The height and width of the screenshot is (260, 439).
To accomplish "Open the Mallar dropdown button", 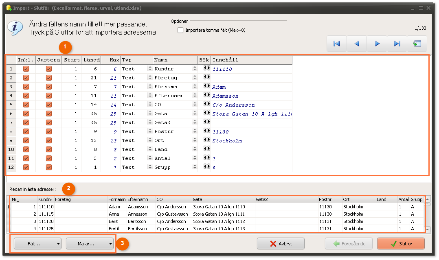I will pyautogui.click(x=90, y=244).
